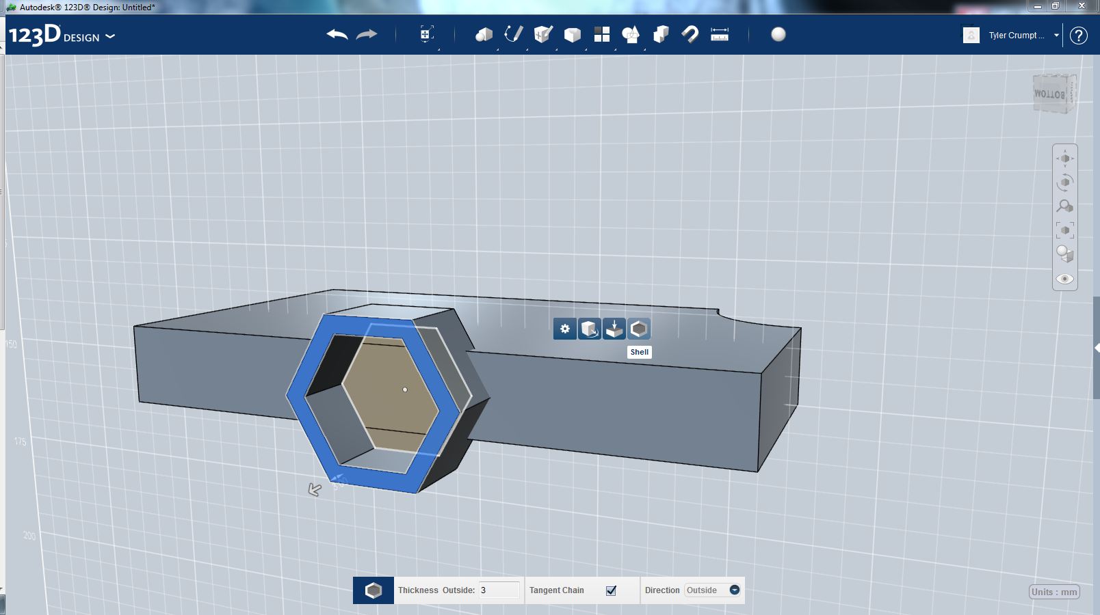This screenshot has width=1100, height=615.
Task: Click the Units: mm button
Action: (x=1054, y=592)
